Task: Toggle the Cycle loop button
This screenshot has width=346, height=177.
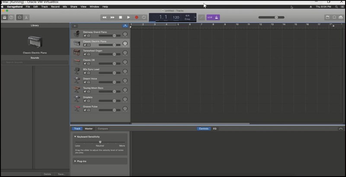Action: coord(144,17)
